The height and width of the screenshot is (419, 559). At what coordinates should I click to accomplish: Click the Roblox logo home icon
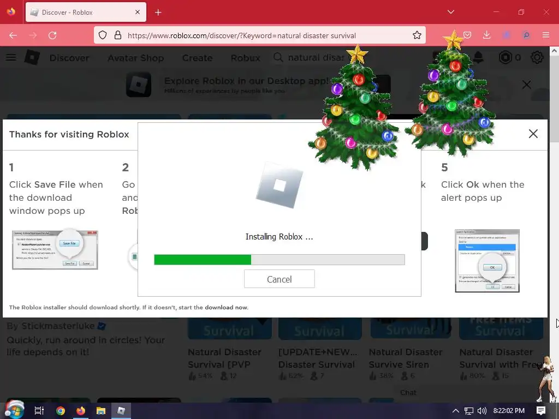click(x=32, y=57)
